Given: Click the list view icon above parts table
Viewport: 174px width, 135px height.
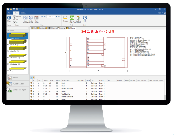Looking at the screenshot, I should click(31, 77).
